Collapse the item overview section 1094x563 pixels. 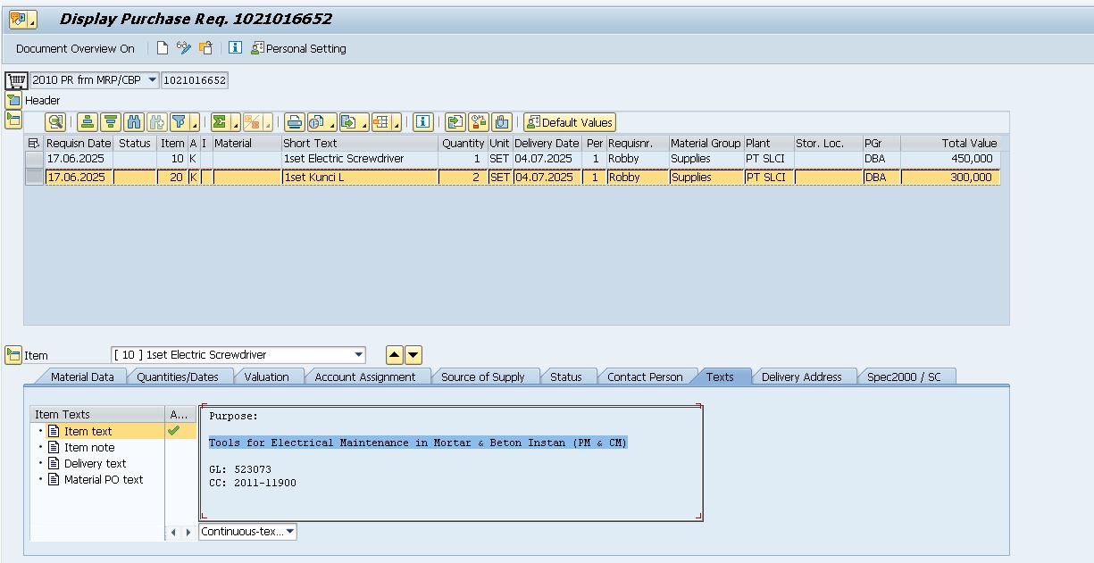[x=13, y=119]
